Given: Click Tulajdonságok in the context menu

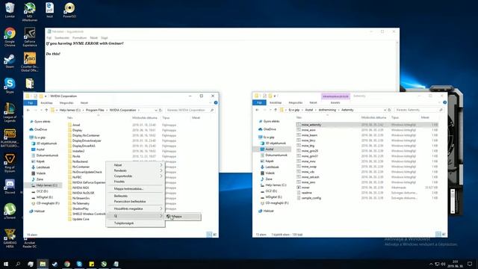Looking at the screenshot, I should tap(135, 223).
